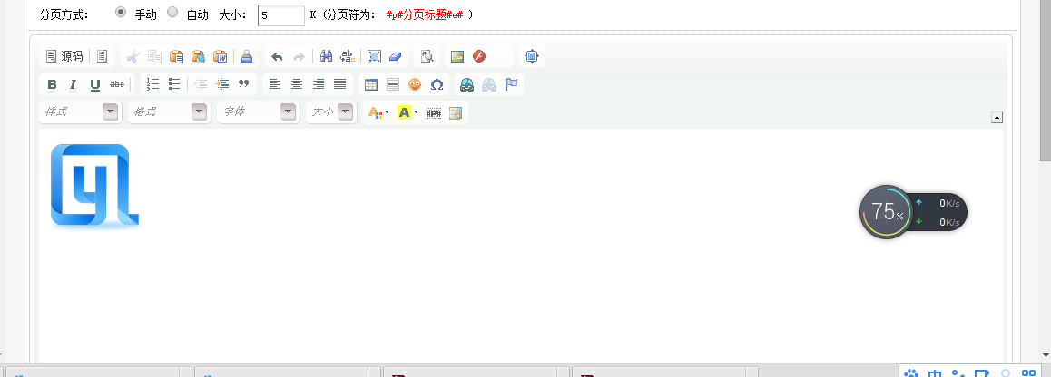Viewport: 1051px width, 377px height.
Task: Insert an image via the picture icon
Action: (x=457, y=56)
